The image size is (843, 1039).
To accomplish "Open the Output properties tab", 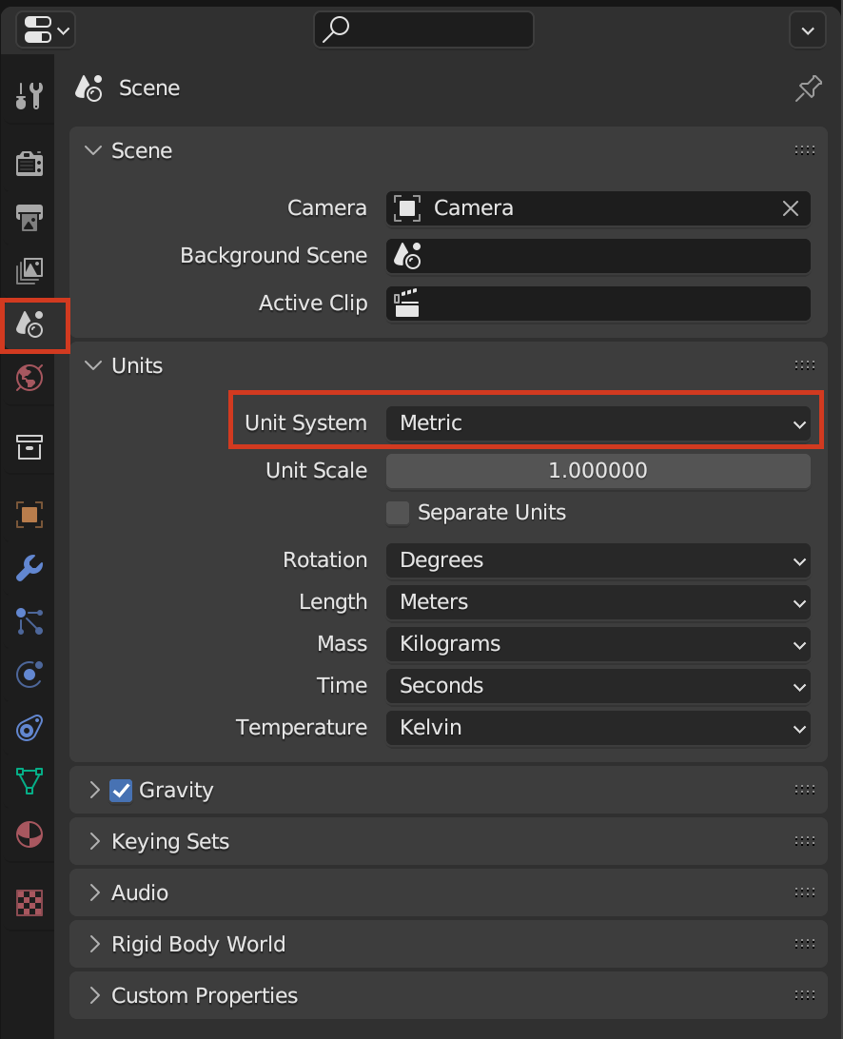I will (x=29, y=217).
